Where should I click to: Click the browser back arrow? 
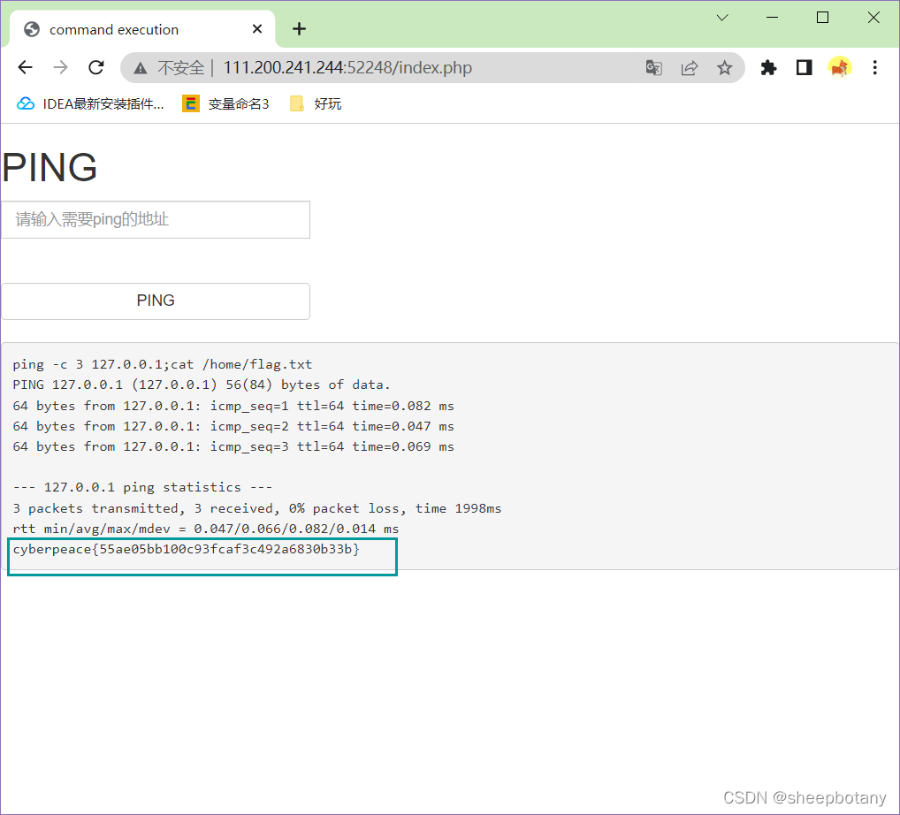pyautogui.click(x=26, y=68)
